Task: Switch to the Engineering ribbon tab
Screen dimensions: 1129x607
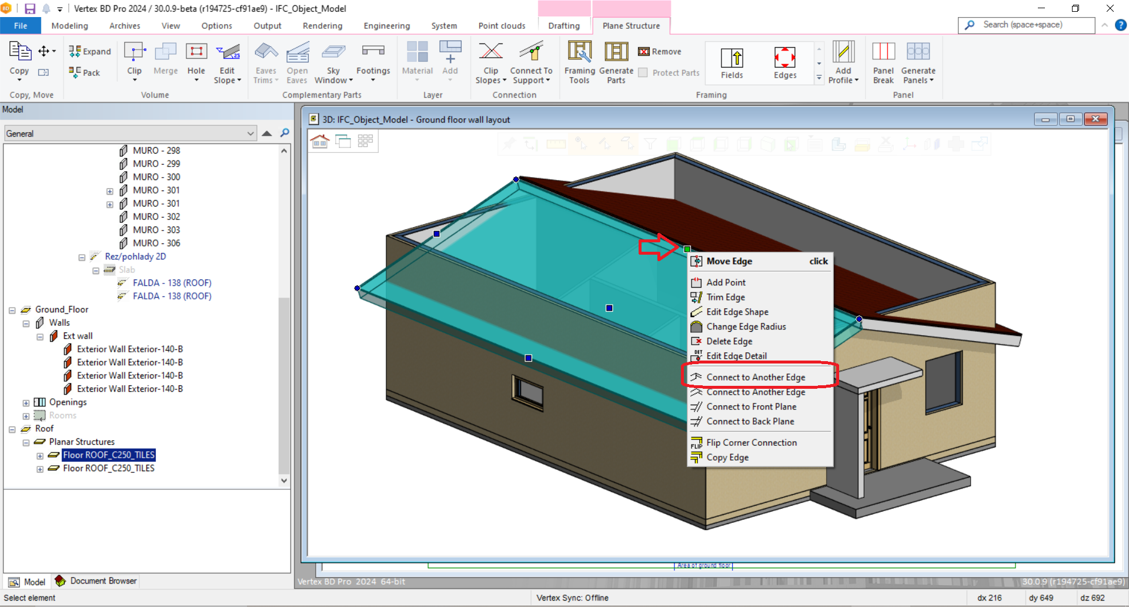Action: tap(386, 26)
